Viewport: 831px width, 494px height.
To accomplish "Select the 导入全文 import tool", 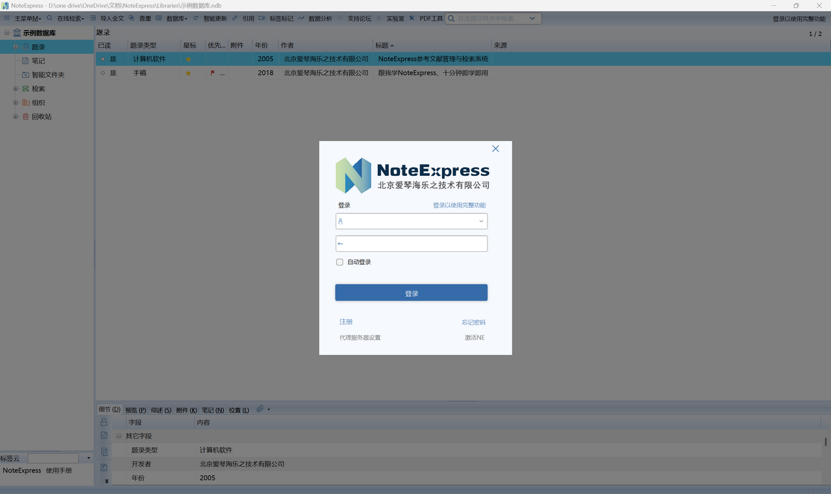I will point(114,18).
